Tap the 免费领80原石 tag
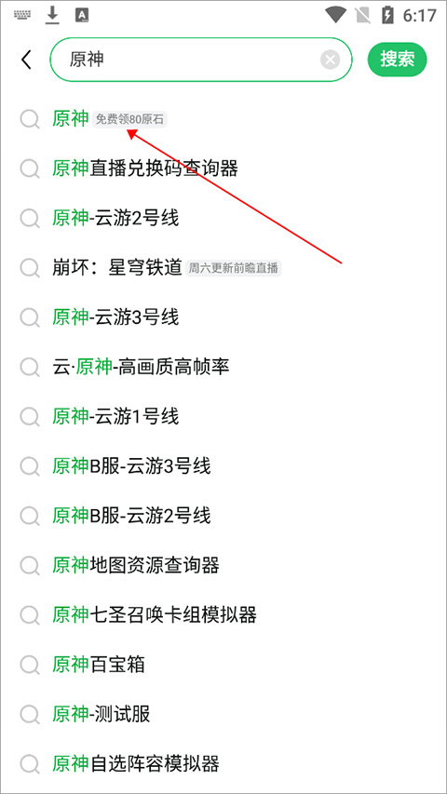 click(129, 120)
